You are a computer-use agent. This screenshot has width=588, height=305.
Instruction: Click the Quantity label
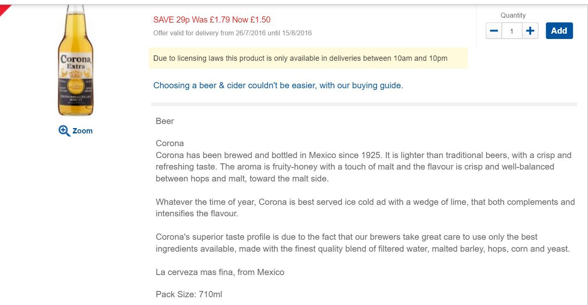point(513,15)
